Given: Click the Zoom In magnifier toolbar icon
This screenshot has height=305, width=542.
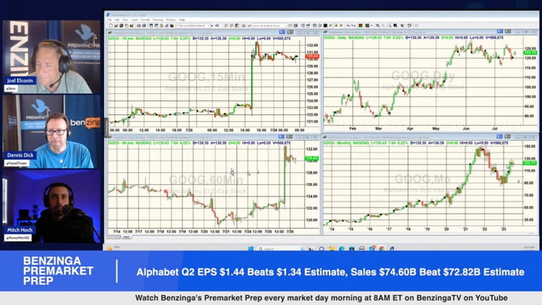Looking at the screenshot, I should pyautogui.click(x=378, y=25).
